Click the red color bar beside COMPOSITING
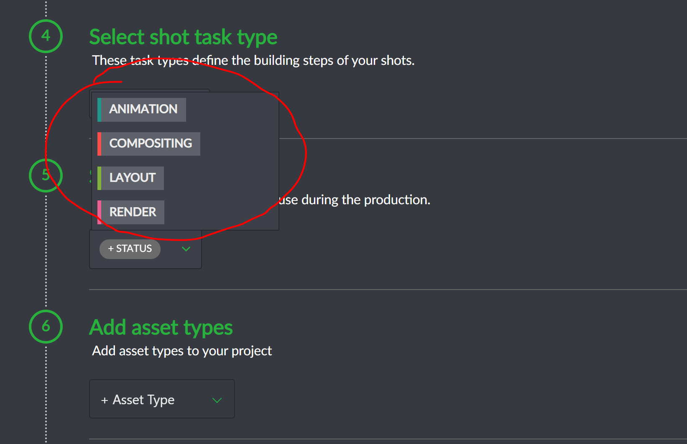The width and height of the screenshot is (687, 444). (99, 144)
